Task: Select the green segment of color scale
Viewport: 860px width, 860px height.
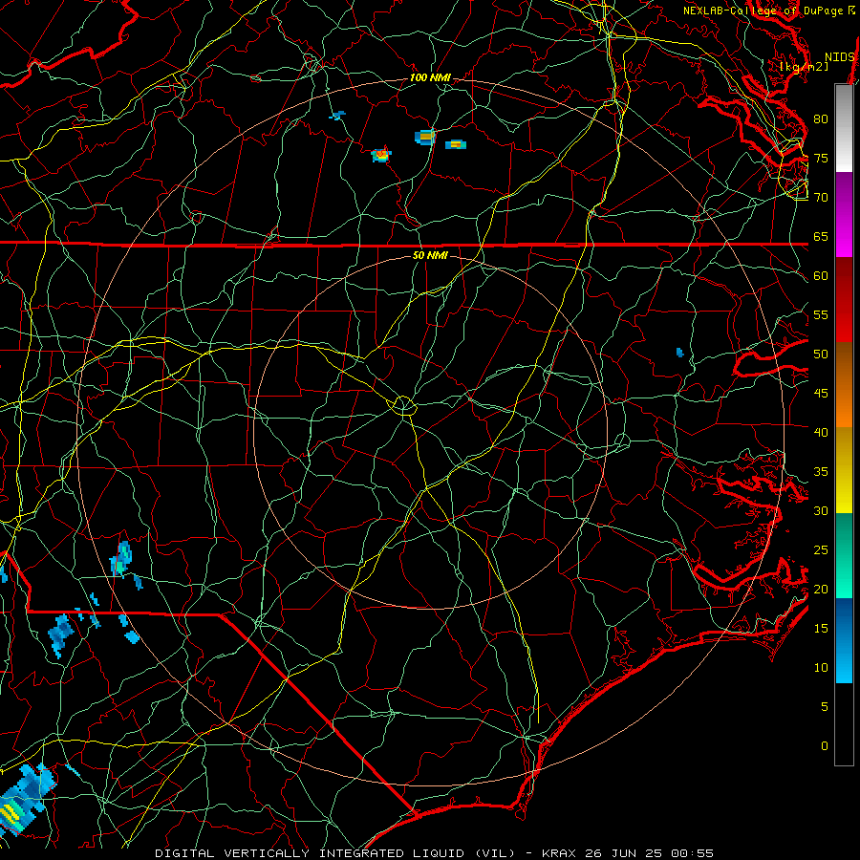Action: [844, 555]
